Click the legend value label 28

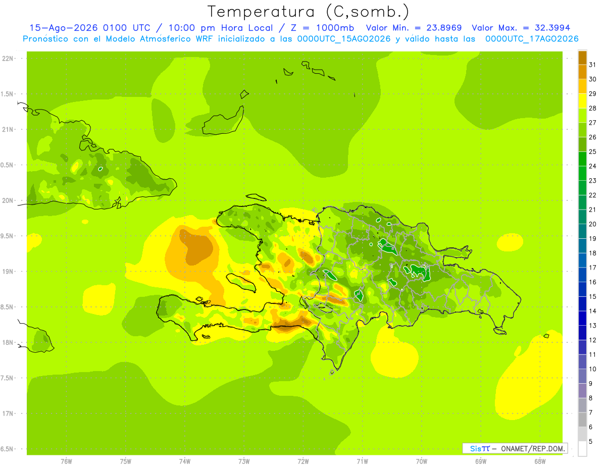(593, 108)
